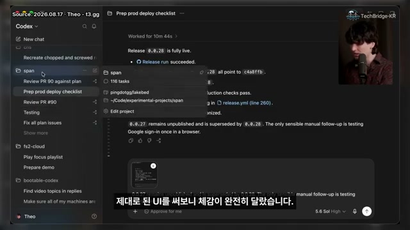Send message with up arrow button
Screen dimensions: 410x230
366,211
